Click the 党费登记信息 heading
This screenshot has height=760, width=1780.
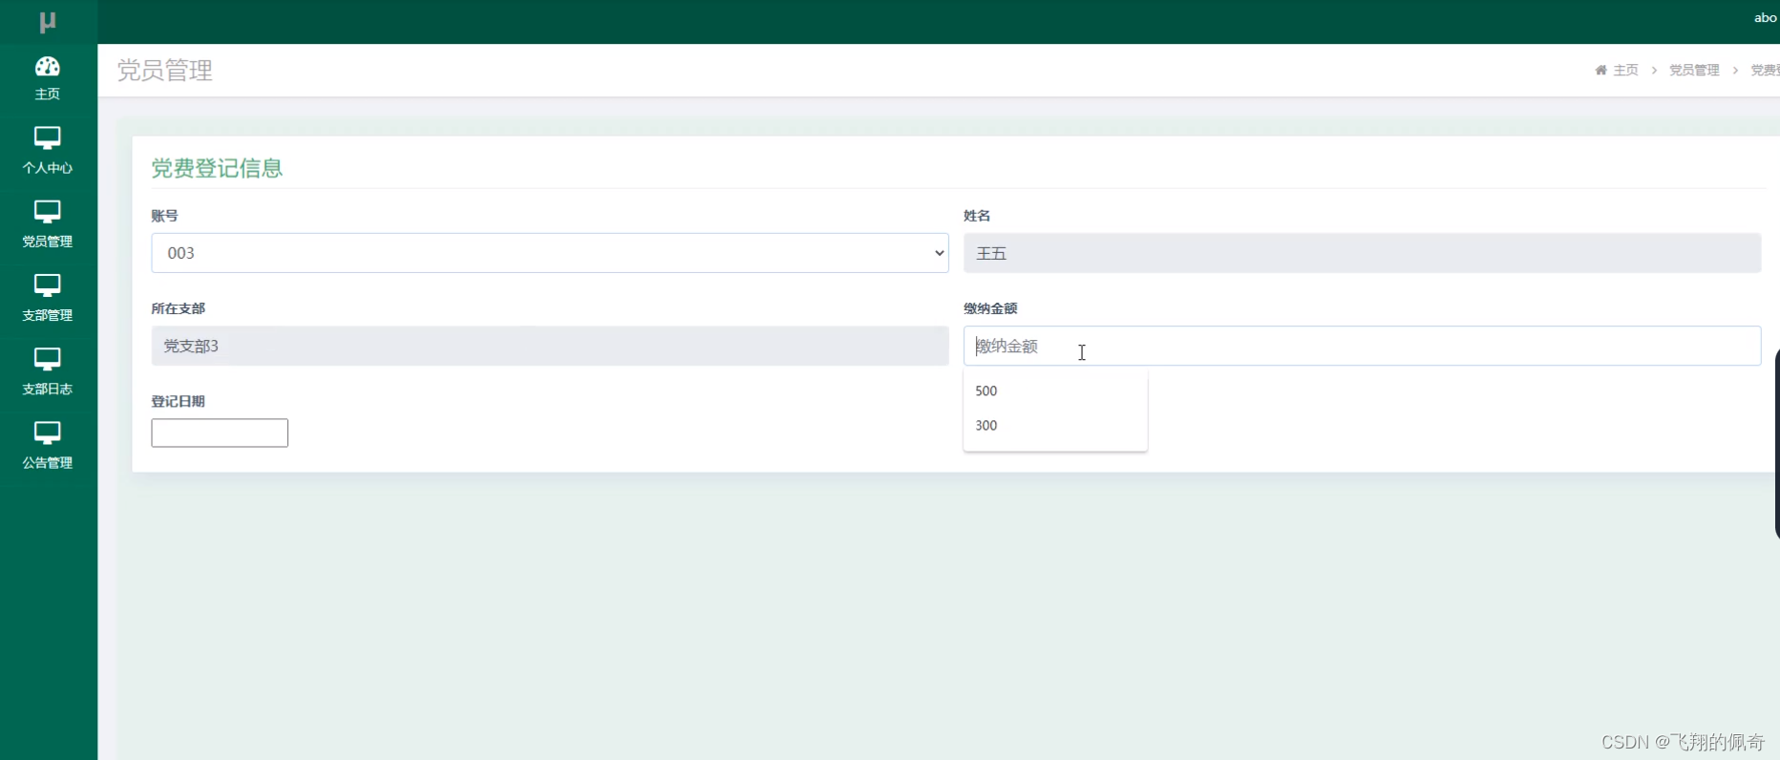(217, 168)
